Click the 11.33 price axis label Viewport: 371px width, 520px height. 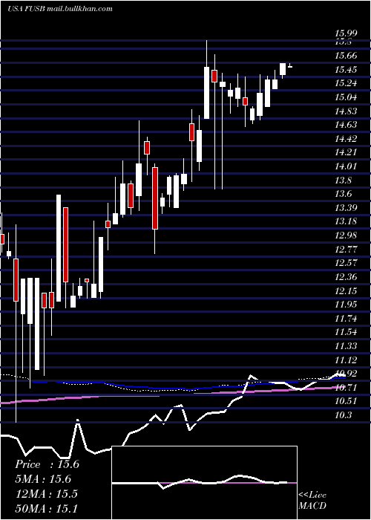[346, 346]
